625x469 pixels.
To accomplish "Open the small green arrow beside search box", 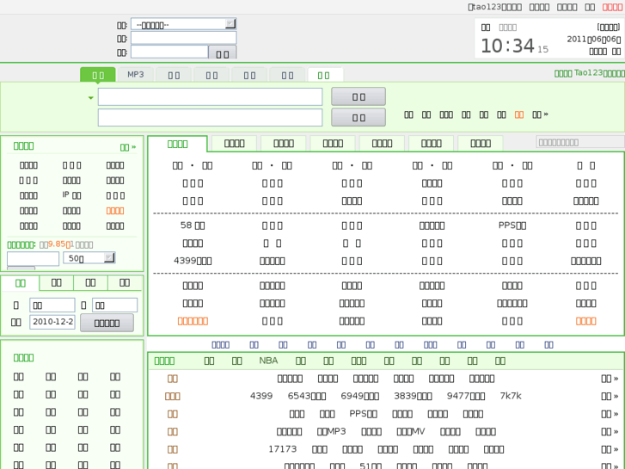I will click(x=91, y=98).
